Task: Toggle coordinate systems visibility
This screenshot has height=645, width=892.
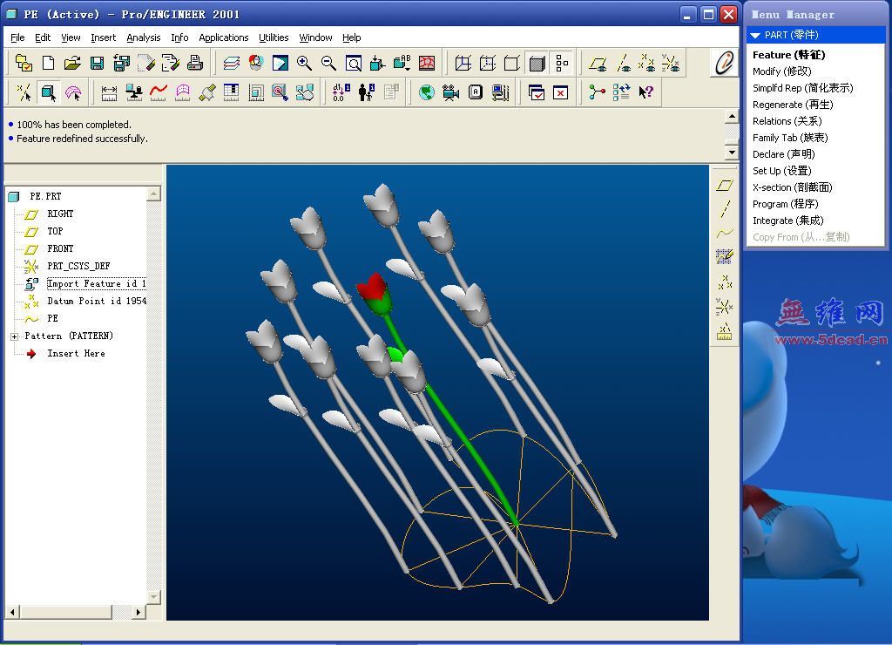Action: (671, 64)
